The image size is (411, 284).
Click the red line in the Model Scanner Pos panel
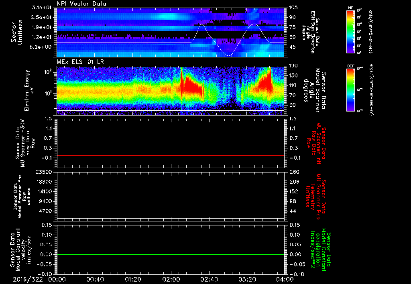tap(171, 204)
